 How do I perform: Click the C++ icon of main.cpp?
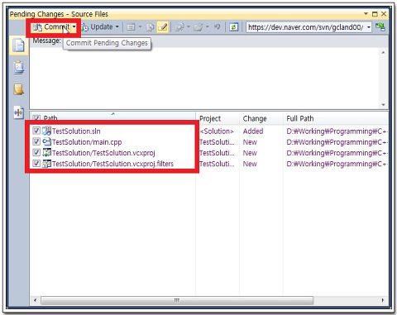point(46,141)
